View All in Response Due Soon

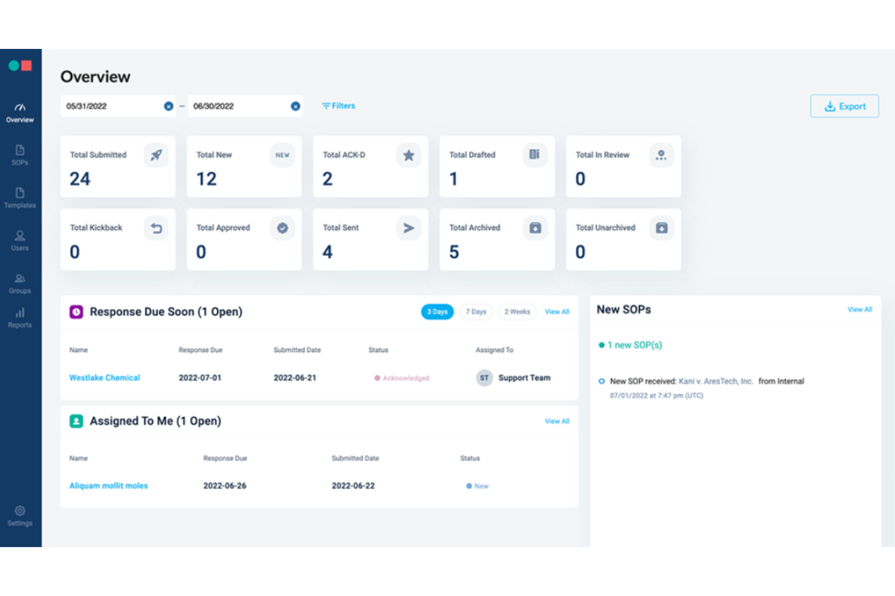click(x=557, y=312)
